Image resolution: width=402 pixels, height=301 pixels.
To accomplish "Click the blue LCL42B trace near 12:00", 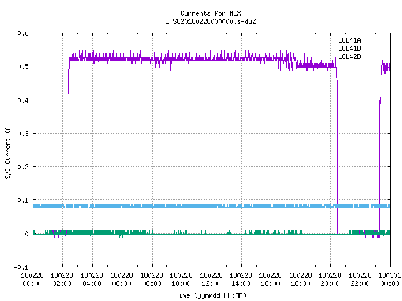I will click(x=212, y=206).
